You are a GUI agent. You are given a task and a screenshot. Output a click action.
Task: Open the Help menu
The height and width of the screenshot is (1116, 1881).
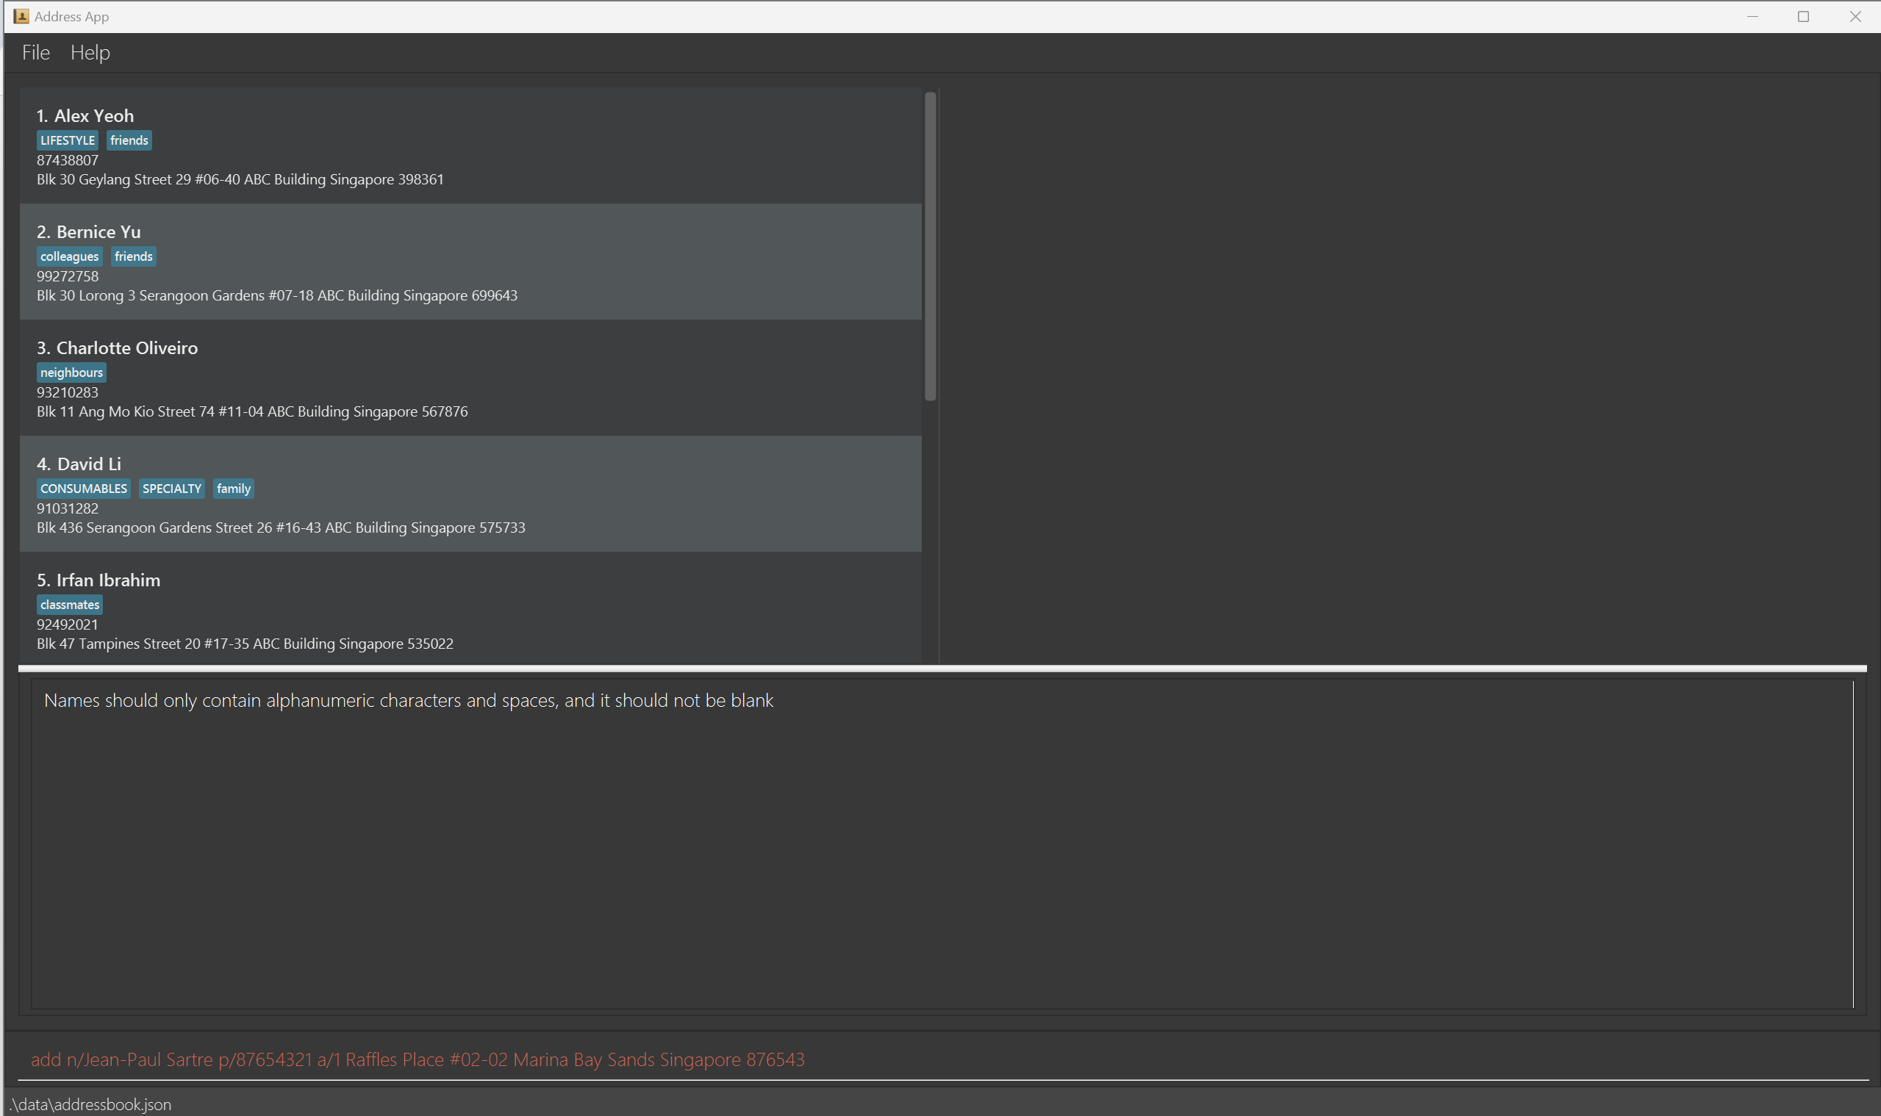(x=90, y=53)
